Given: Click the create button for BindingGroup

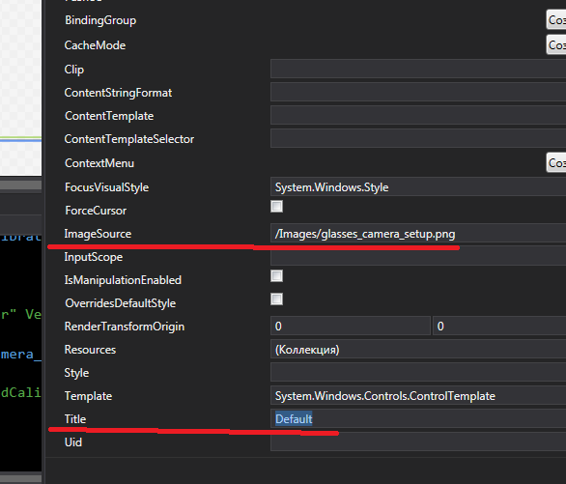Looking at the screenshot, I should [x=556, y=20].
